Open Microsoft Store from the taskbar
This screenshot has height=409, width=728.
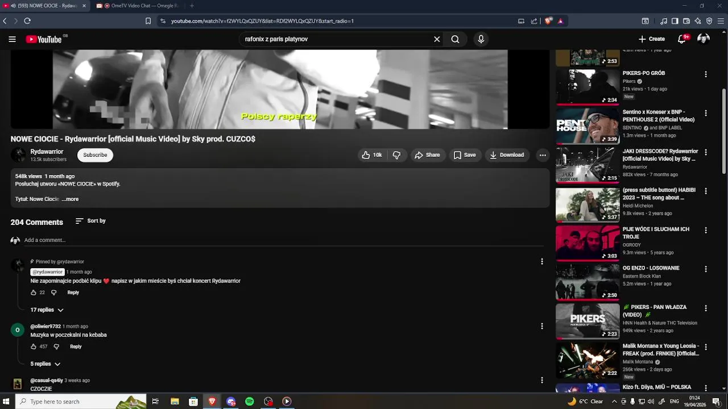[x=193, y=402]
